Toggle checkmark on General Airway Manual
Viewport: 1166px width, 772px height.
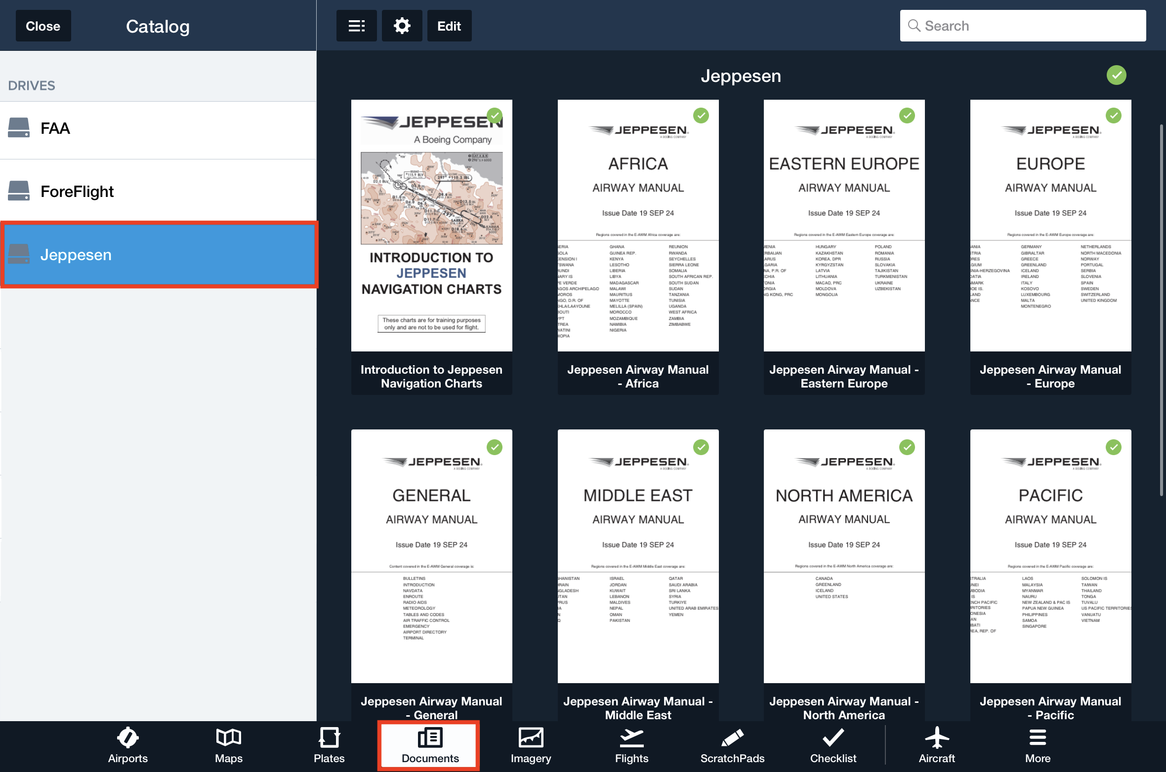tap(495, 447)
